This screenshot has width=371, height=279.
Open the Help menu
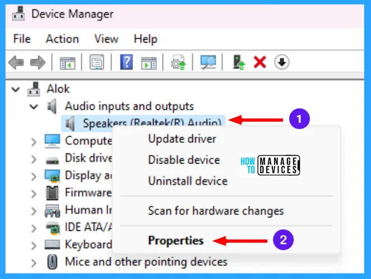tap(145, 39)
